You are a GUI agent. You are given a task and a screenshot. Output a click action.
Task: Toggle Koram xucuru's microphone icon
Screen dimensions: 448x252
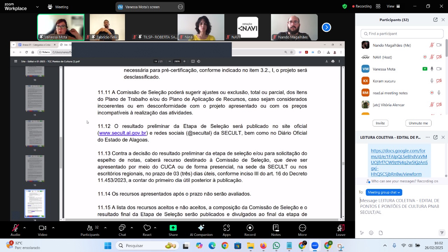[x=432, y=81]
